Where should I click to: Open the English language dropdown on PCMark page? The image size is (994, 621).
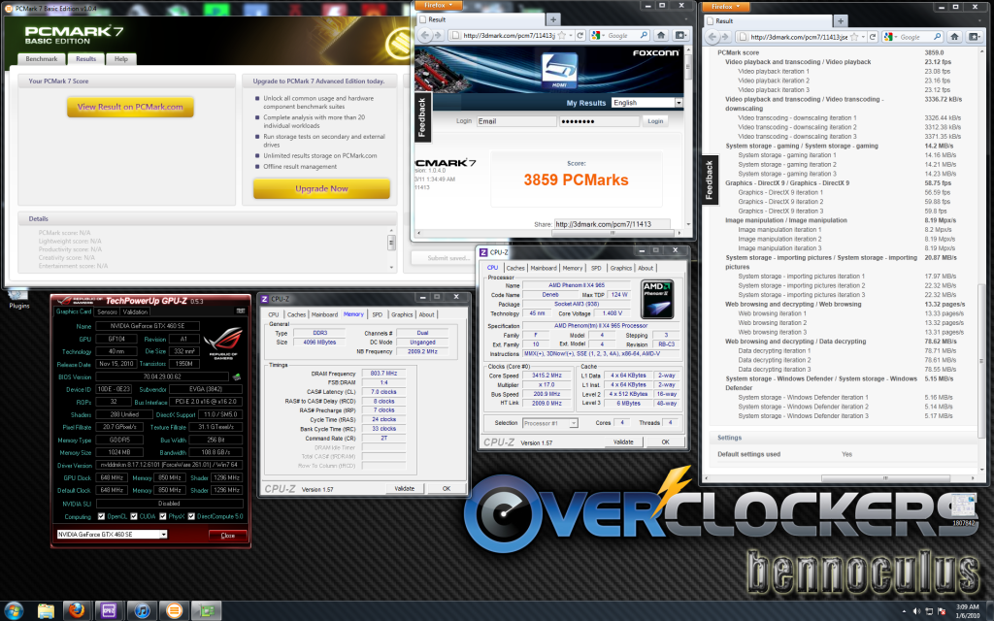point(679,103)
